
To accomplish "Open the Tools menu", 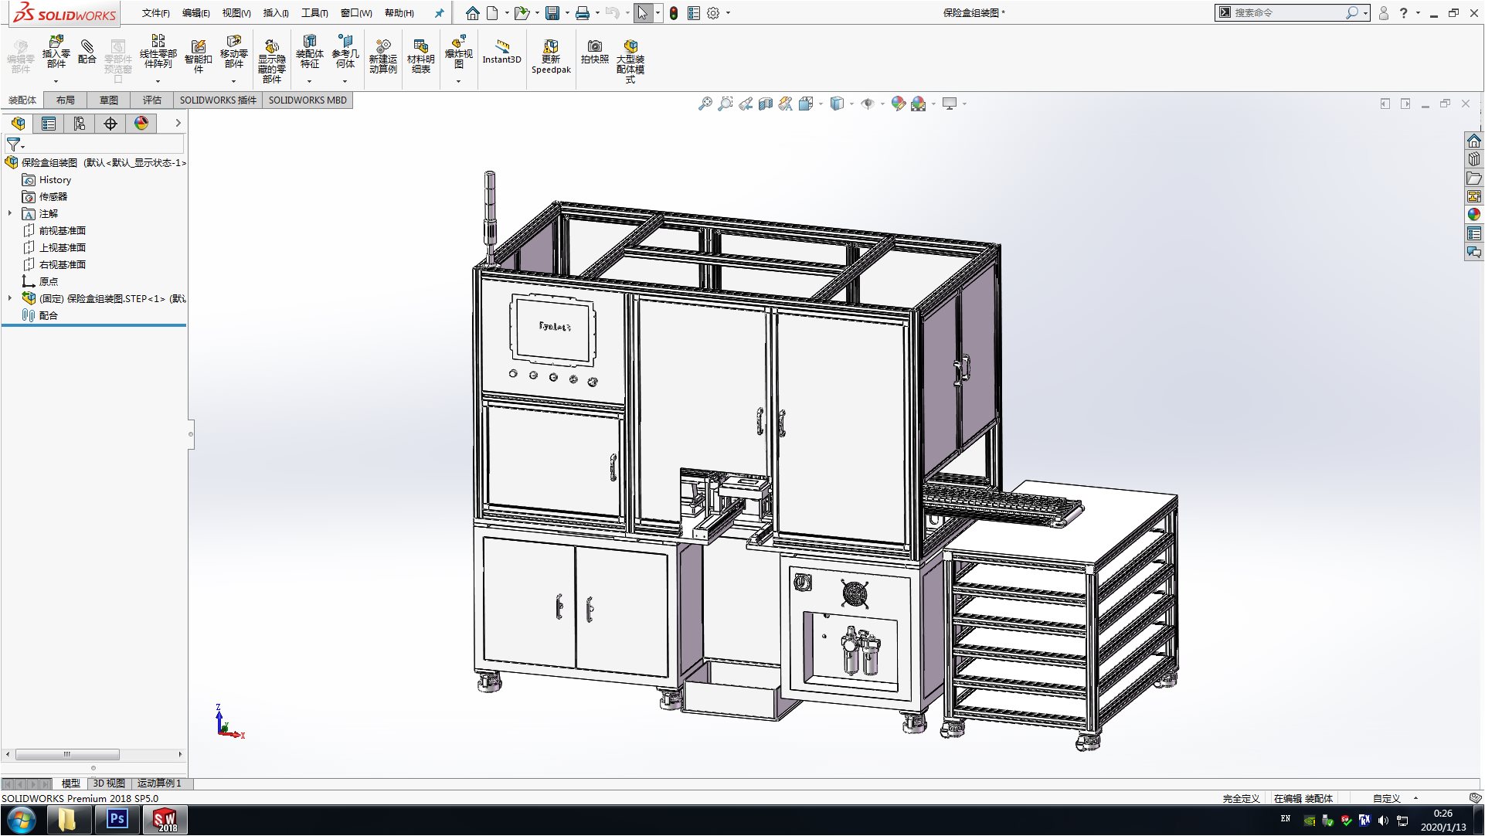I will 314,13.
